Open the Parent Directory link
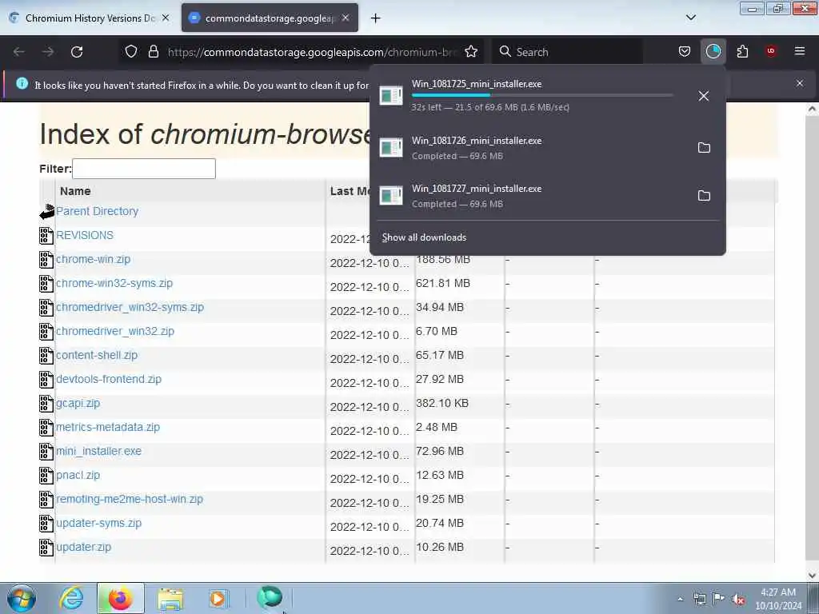The height and width of the screenshot is (614, 819). pyautogui.click(x=97, y=211)
